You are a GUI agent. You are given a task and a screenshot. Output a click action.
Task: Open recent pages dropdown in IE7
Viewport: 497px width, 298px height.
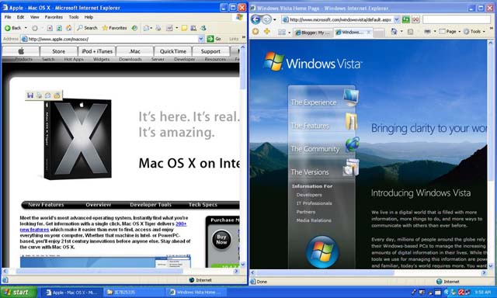274,19
